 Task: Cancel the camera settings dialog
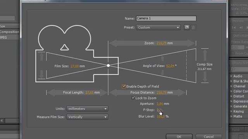[208, 136]
